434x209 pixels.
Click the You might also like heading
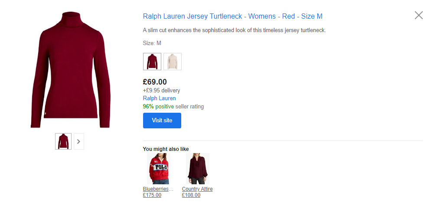click(x=166, y=149)
